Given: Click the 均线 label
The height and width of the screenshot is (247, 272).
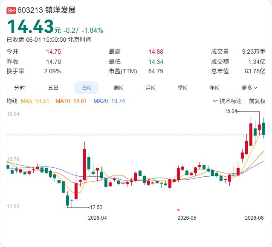Looking at the screenshot, I should [x=12, y=101].
